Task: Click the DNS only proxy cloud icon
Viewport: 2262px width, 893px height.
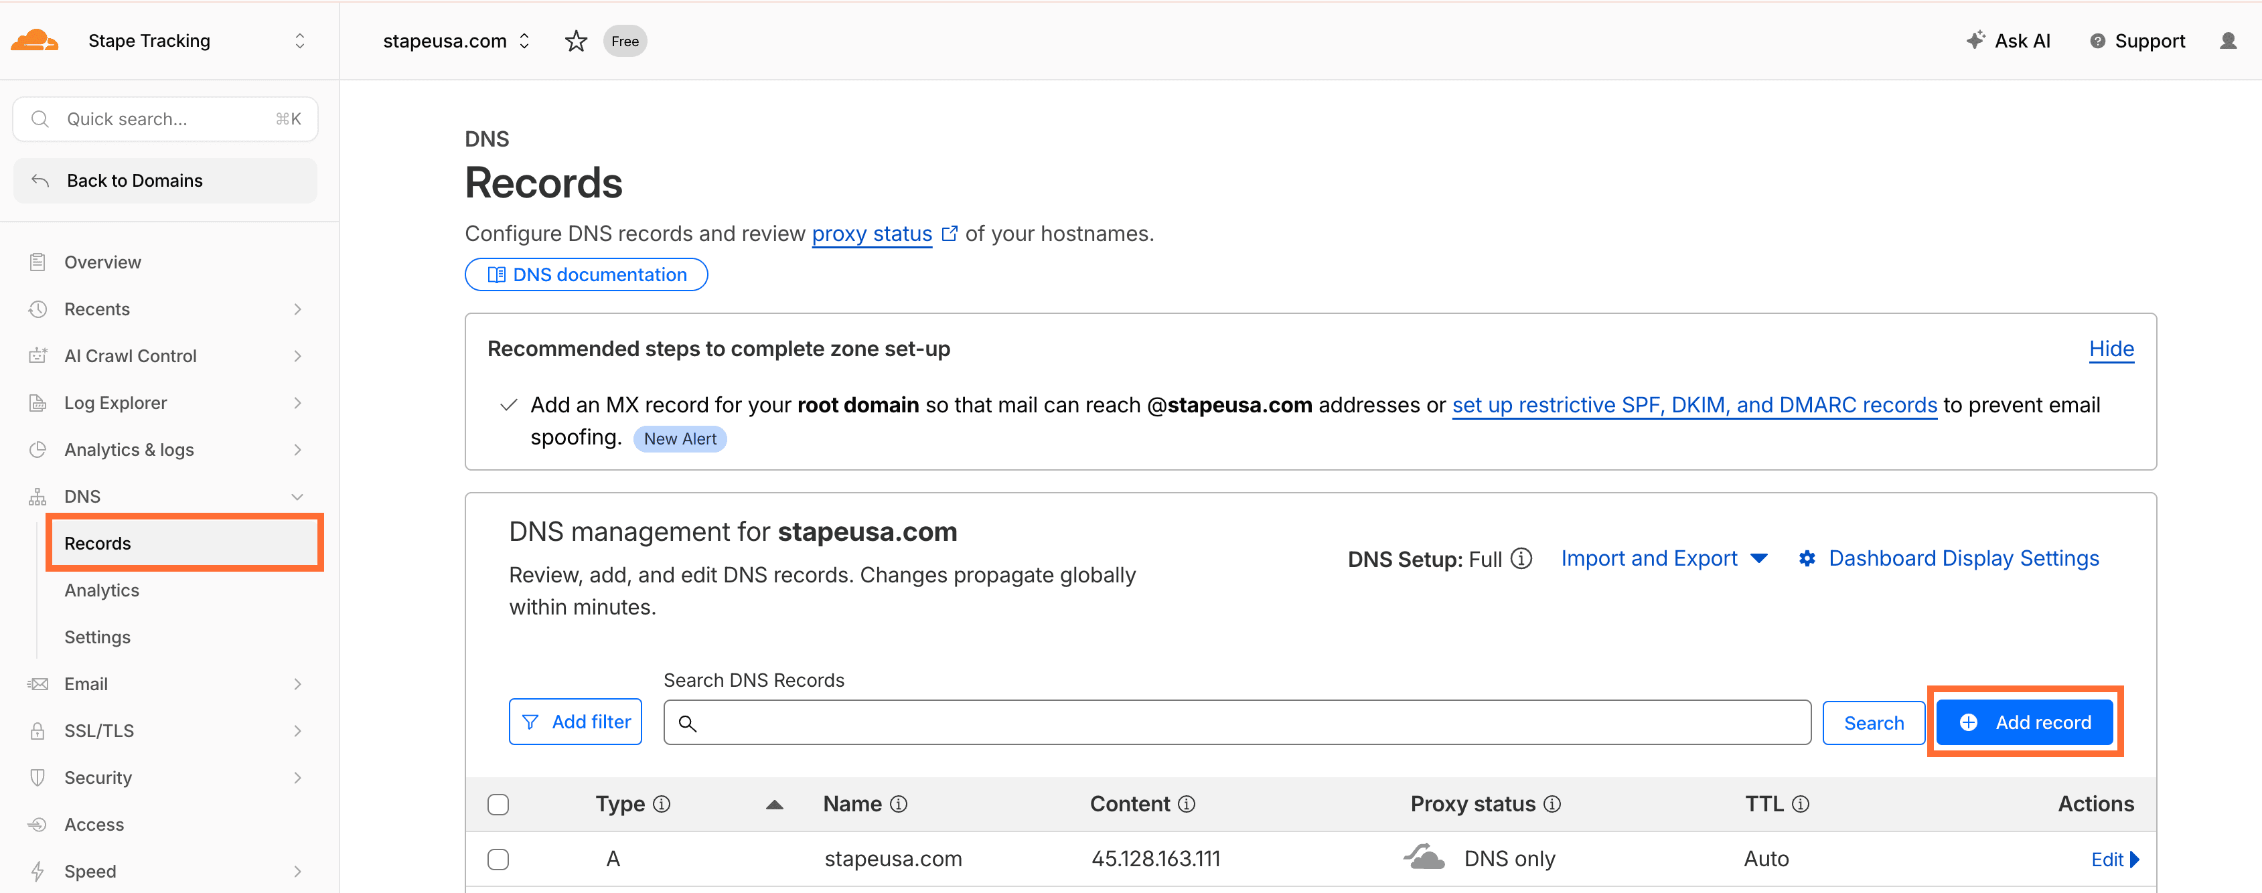Action: point(1424,858)
